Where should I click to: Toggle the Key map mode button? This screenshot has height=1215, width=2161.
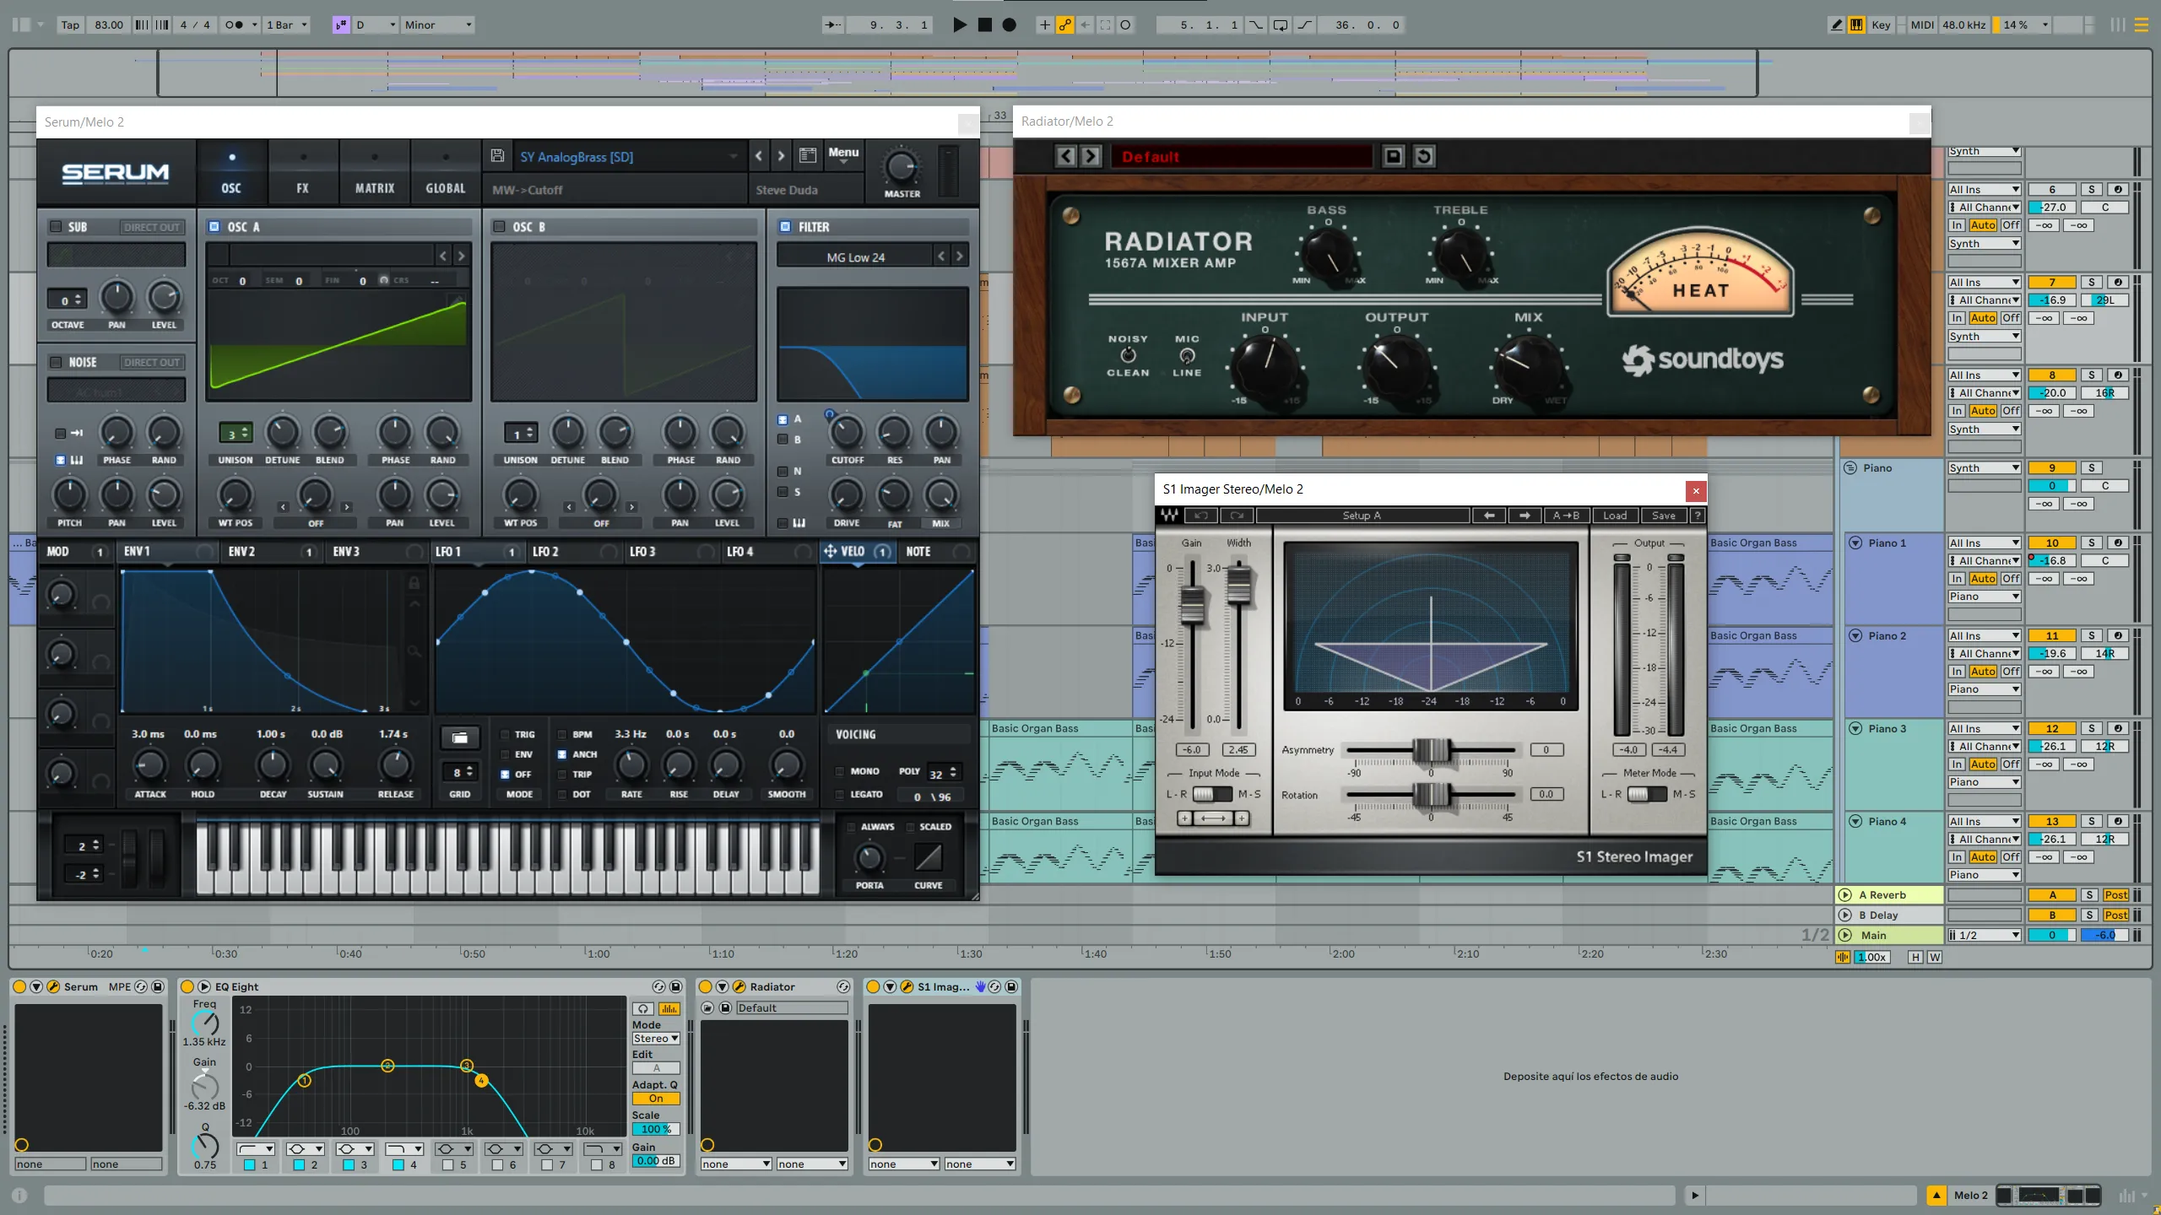pos(1881,25)
